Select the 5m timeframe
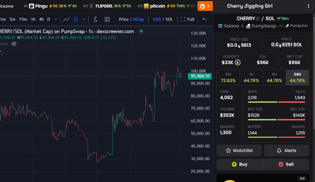 coord(12,19)
